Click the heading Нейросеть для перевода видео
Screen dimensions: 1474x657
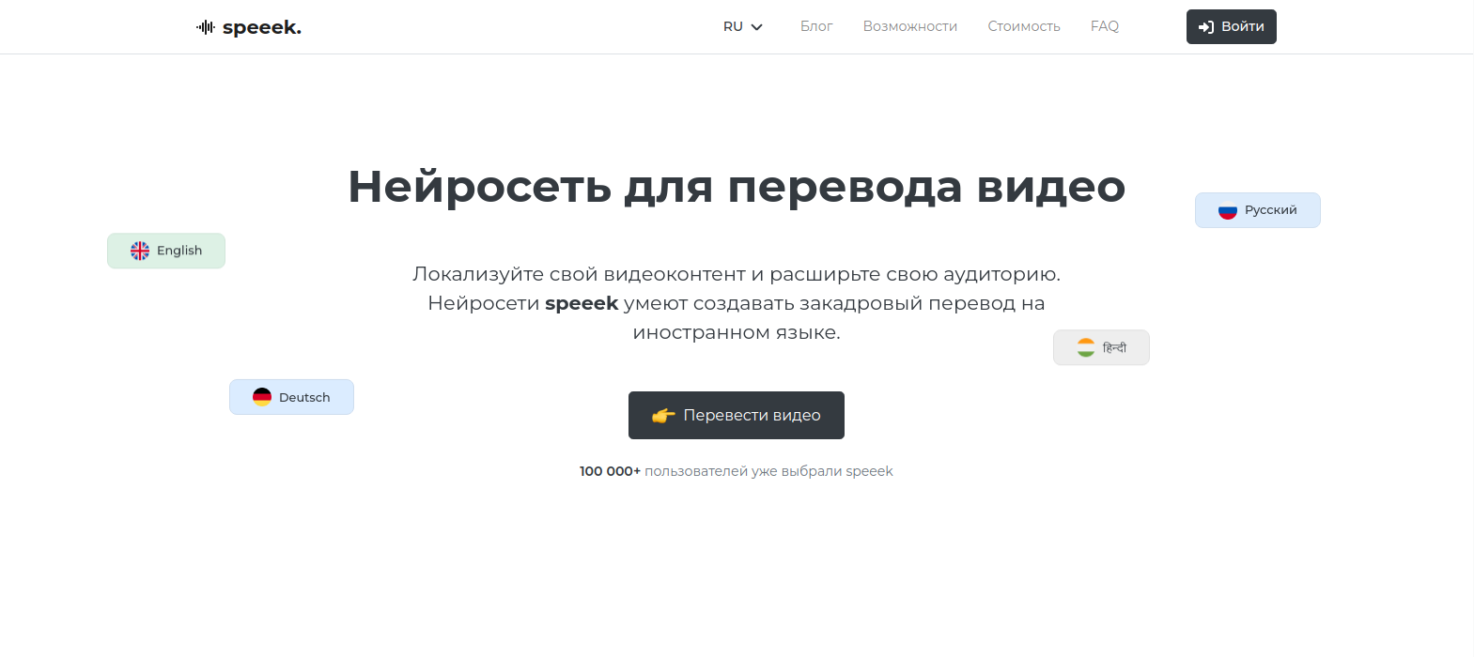737,186
